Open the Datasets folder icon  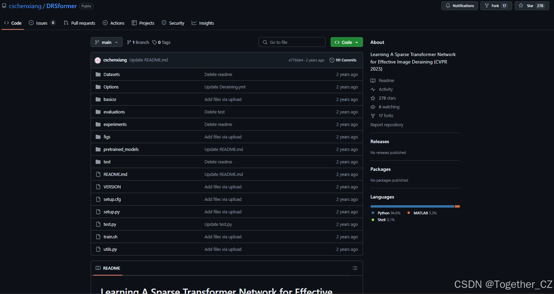click(98, 74)
